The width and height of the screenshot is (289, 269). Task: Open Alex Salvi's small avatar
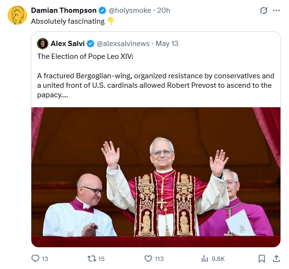[x=42, y=44]
